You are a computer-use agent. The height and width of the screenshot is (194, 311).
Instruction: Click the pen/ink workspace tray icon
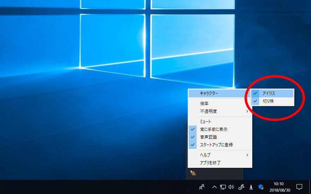point(241,187)
